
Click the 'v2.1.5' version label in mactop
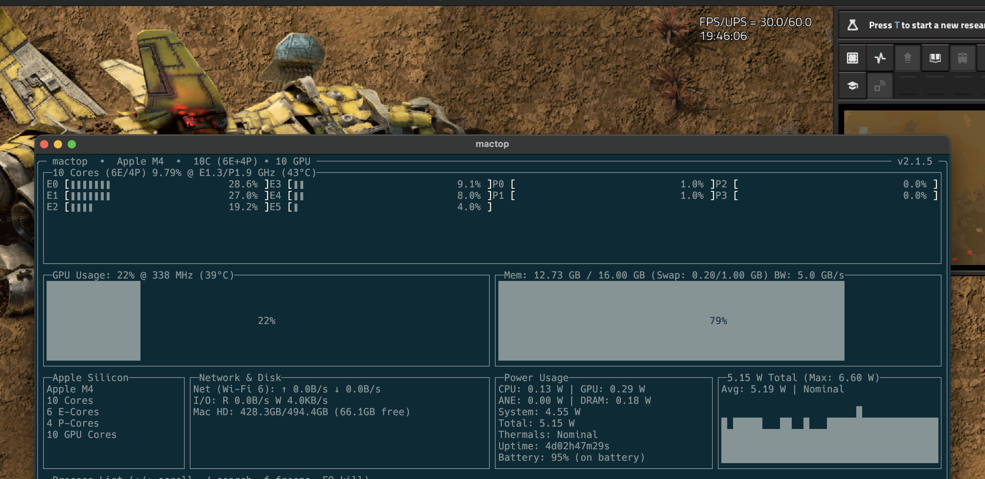click(x=915, y=161)
